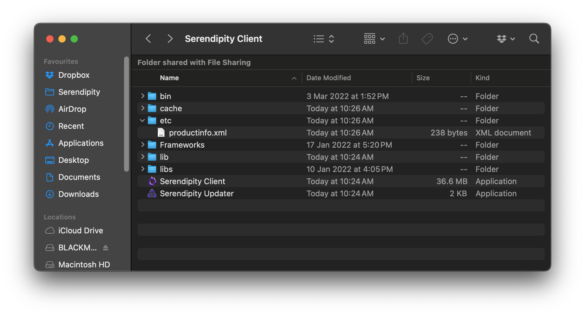Click date 10 Jan 2022 at 4:05 PM

(x=350, y=169)
